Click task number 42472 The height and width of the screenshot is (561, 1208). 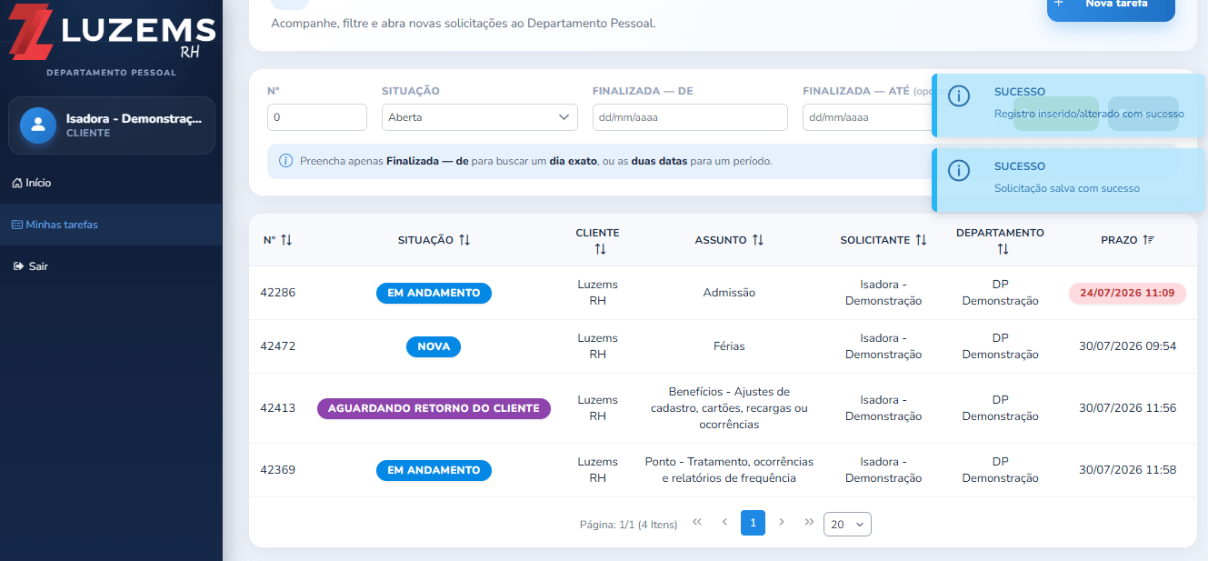pos(277,346)
